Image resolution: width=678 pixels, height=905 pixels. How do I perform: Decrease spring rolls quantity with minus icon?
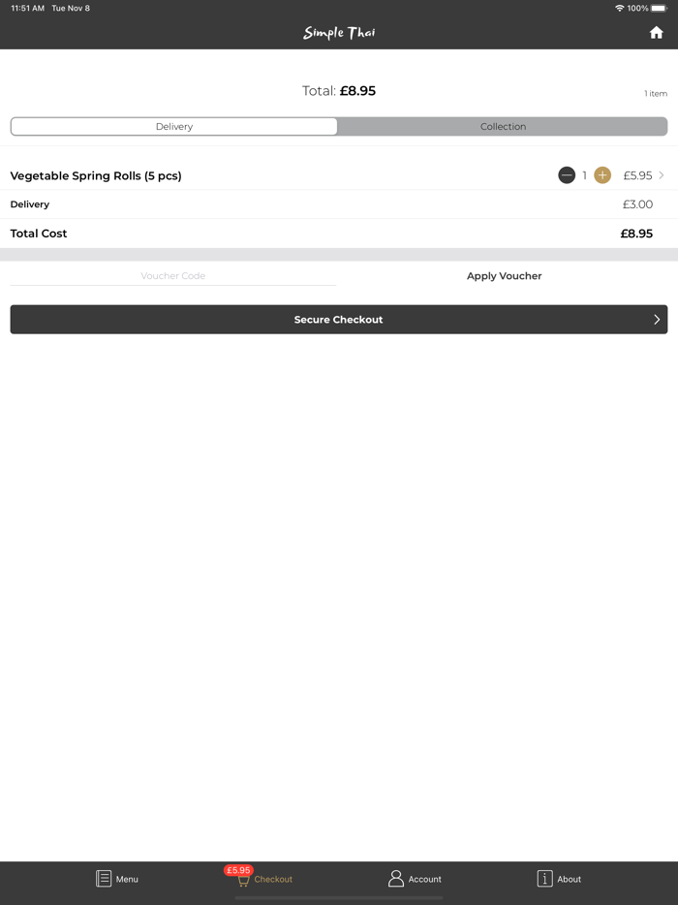pos(567,174)
